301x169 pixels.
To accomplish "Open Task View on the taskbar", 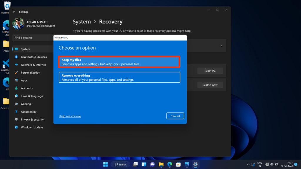I will pyautogui.click(x=135, y=164).
